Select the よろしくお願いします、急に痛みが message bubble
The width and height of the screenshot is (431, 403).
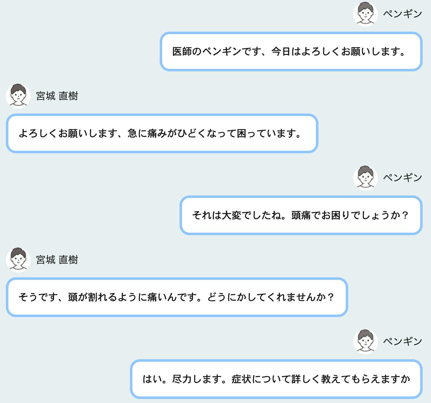click(x=162, y=133)
